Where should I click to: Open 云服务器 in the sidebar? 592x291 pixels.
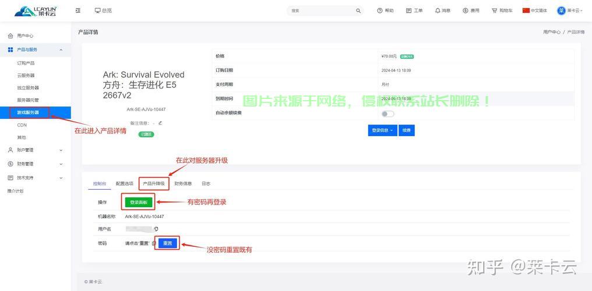26,76
